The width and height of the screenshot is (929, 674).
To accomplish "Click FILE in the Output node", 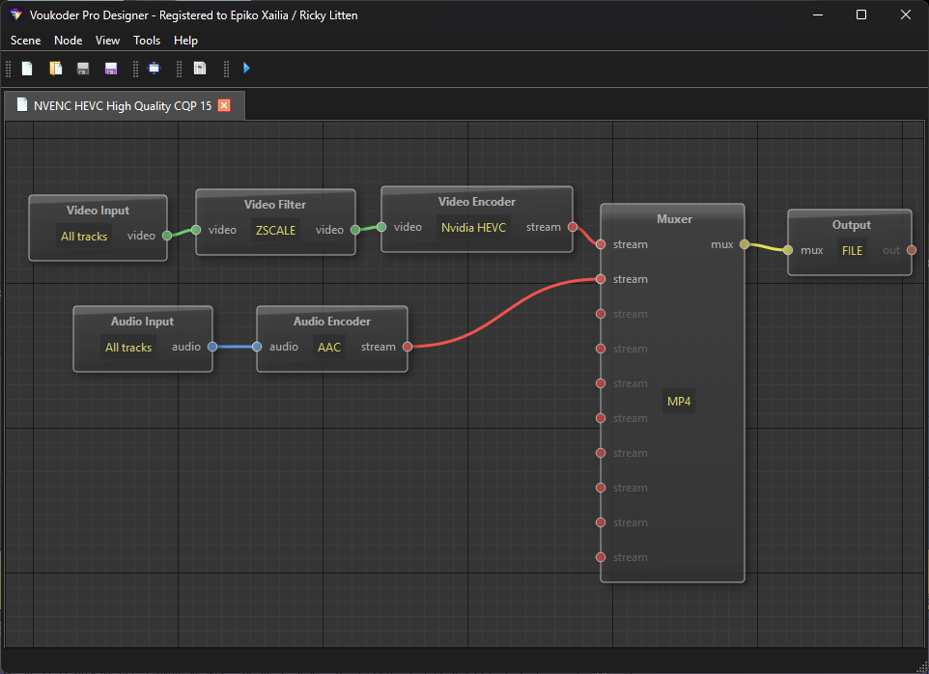I will pos(852,250).
